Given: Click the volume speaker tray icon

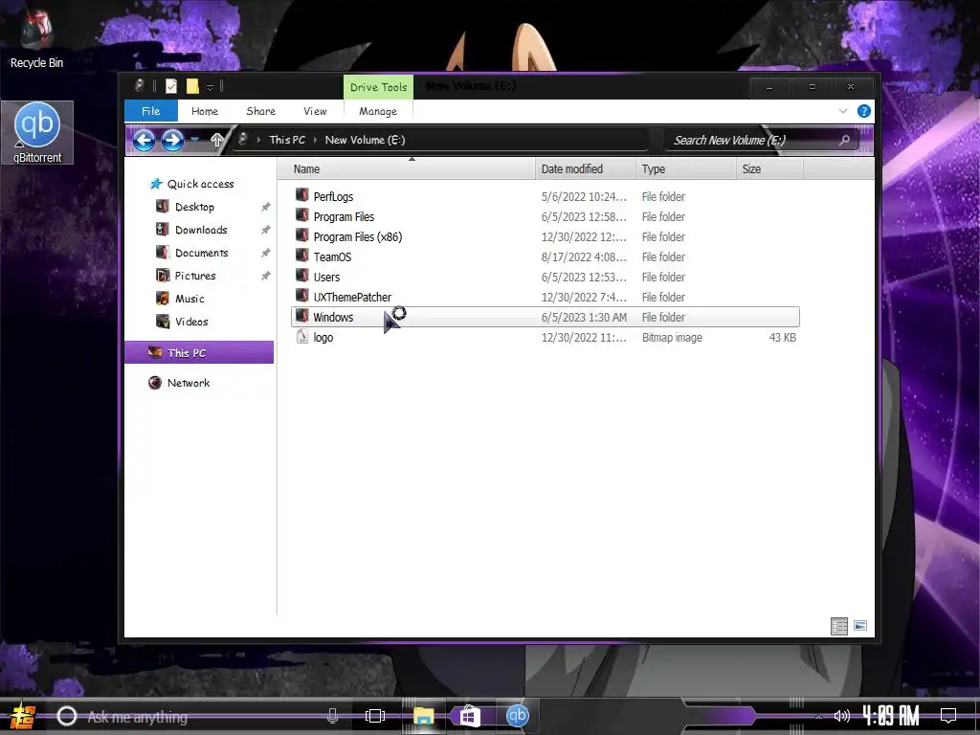Looking at the screenshot, I should (x=842, y=716).
